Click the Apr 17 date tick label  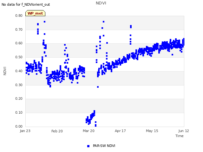[120, 131]
